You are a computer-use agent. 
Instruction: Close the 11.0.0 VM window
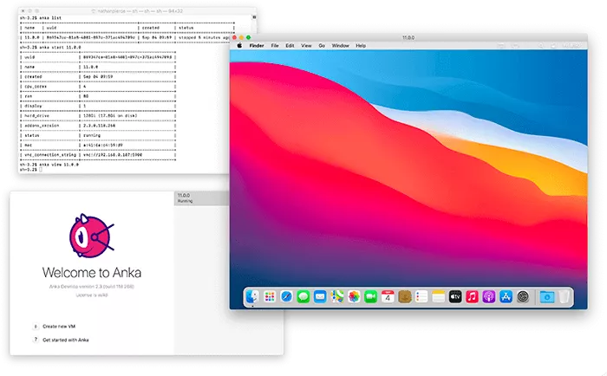[x=234, y=37]
